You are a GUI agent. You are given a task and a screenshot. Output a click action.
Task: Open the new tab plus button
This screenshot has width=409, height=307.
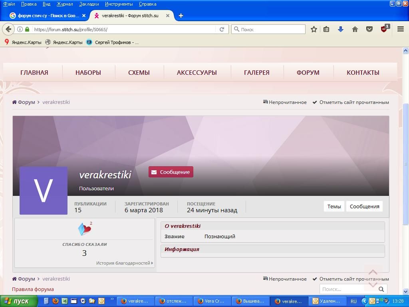(181, 16)
